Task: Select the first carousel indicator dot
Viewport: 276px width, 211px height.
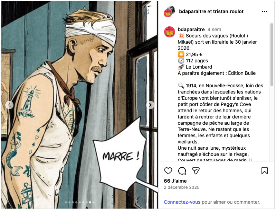Action: pos(66,202)
